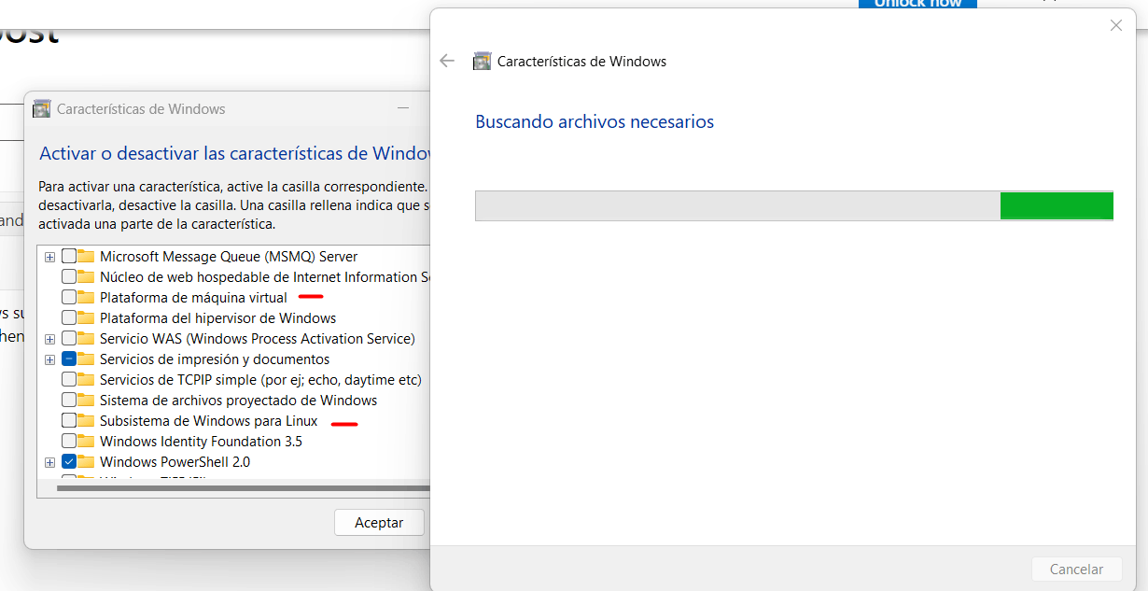Check Plataforma del hipervisor de Windows
The width and height of the screenshot is (1148, 591).
click(x=69, y=318)
